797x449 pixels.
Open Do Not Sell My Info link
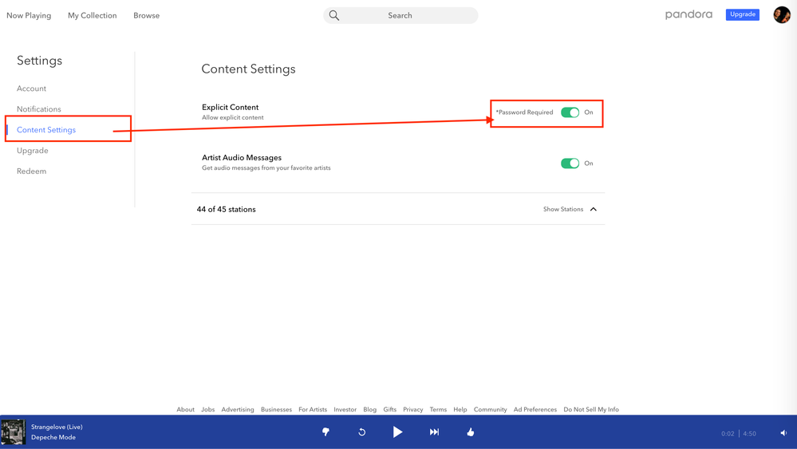click(590, 410)
